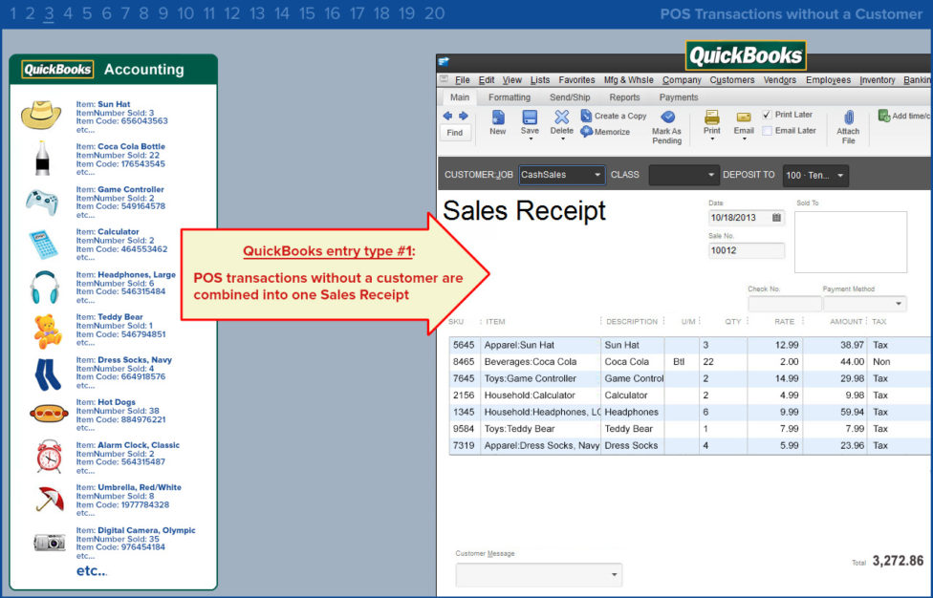This screenshot has height=598, width=933.
Task: Click the Find button
Action: point(455,133)
